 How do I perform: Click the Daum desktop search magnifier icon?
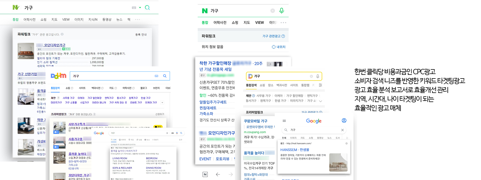165,76
